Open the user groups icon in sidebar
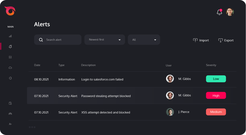 (x=10, y=113)
